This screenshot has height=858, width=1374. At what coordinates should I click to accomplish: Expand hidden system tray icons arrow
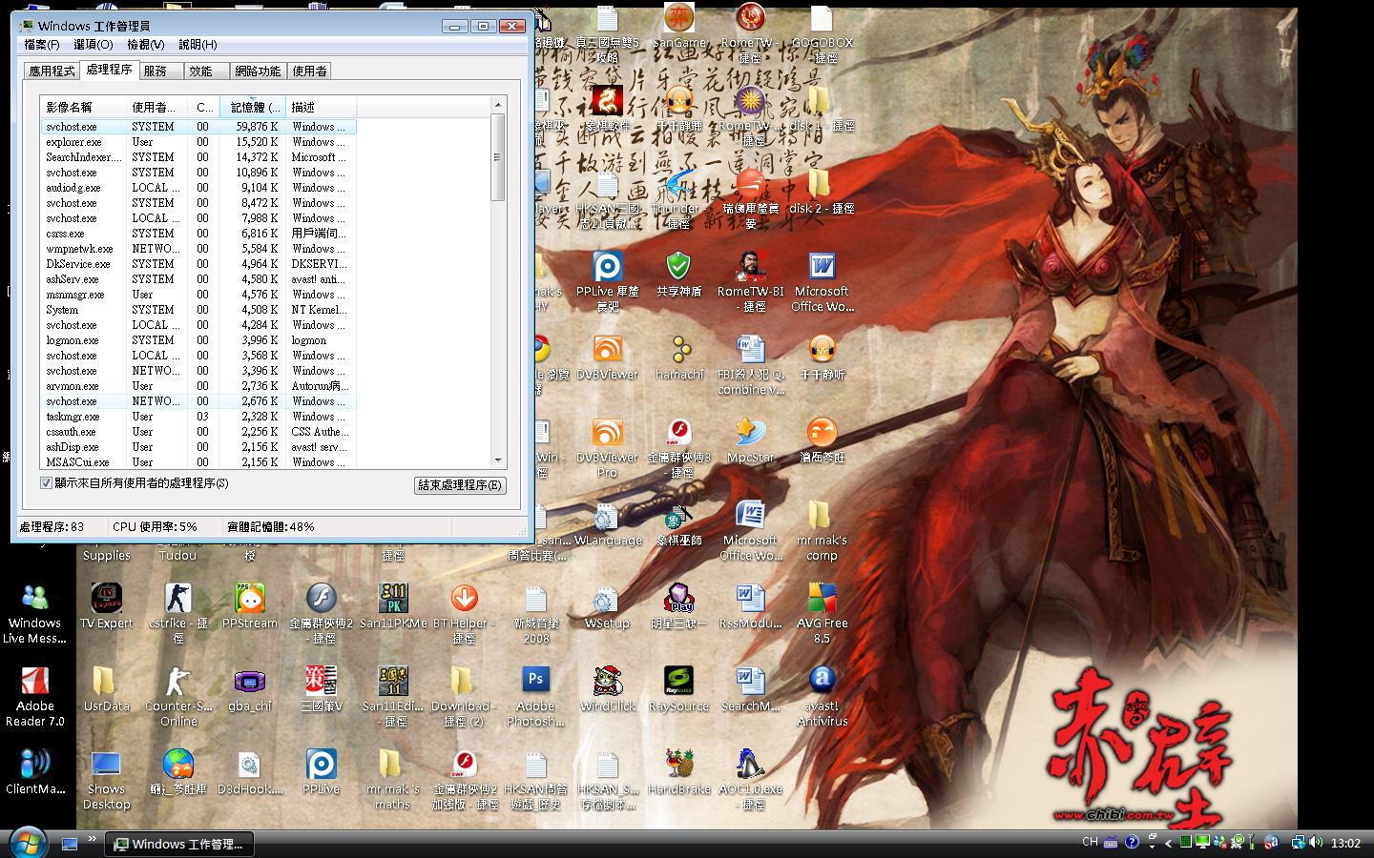point(1168,843)
